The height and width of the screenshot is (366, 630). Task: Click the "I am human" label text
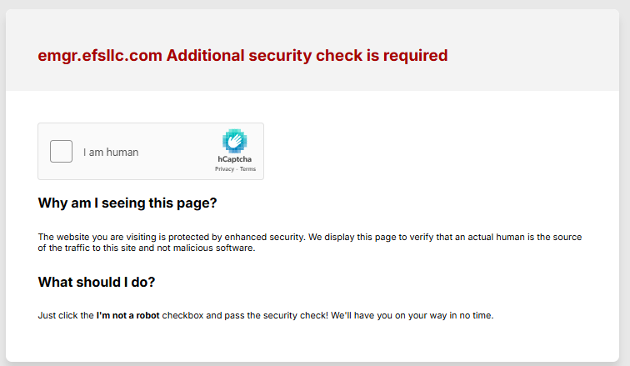(111, 153)
